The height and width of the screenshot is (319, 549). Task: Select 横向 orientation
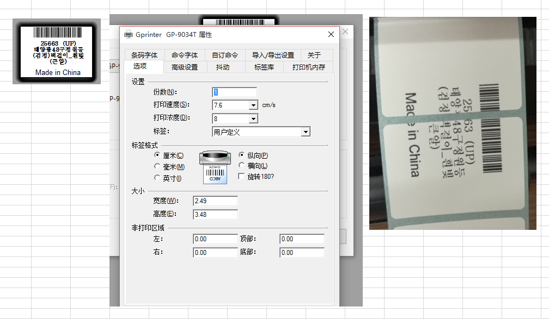pyautogui.click(x=242, y=166)
